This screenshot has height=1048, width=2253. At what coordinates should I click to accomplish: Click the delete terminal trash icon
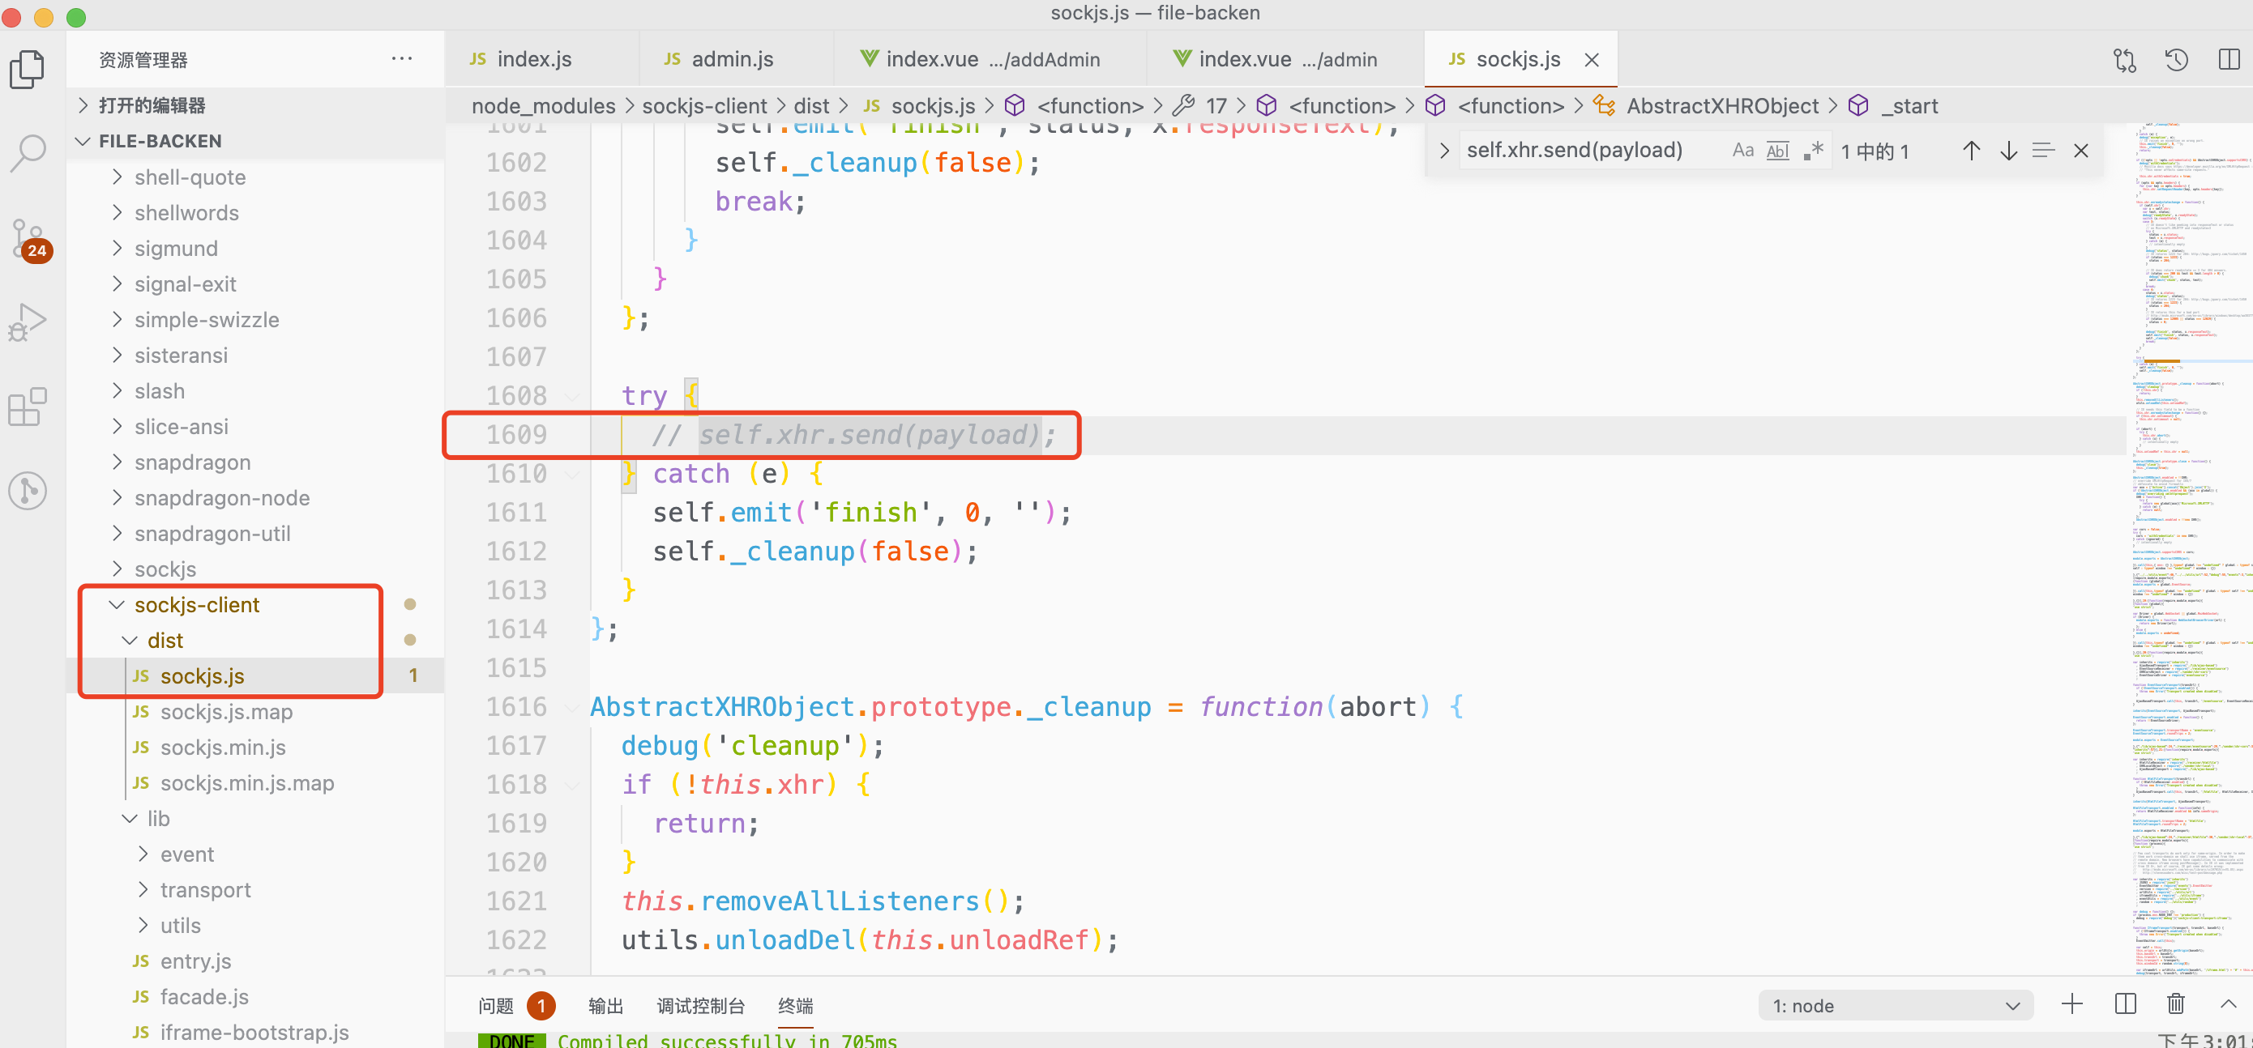[x=2175, y=1005]
